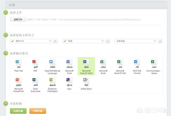171x116 pixels.
Task: Click the 识别 header title
Action: [12, 5]
